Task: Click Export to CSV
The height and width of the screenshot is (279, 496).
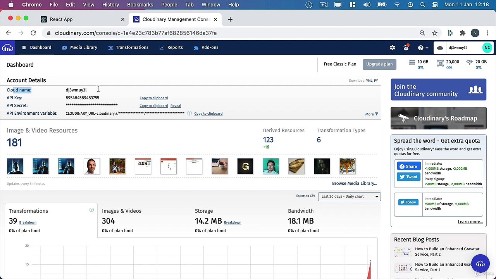Action: (x=306, y=196)
